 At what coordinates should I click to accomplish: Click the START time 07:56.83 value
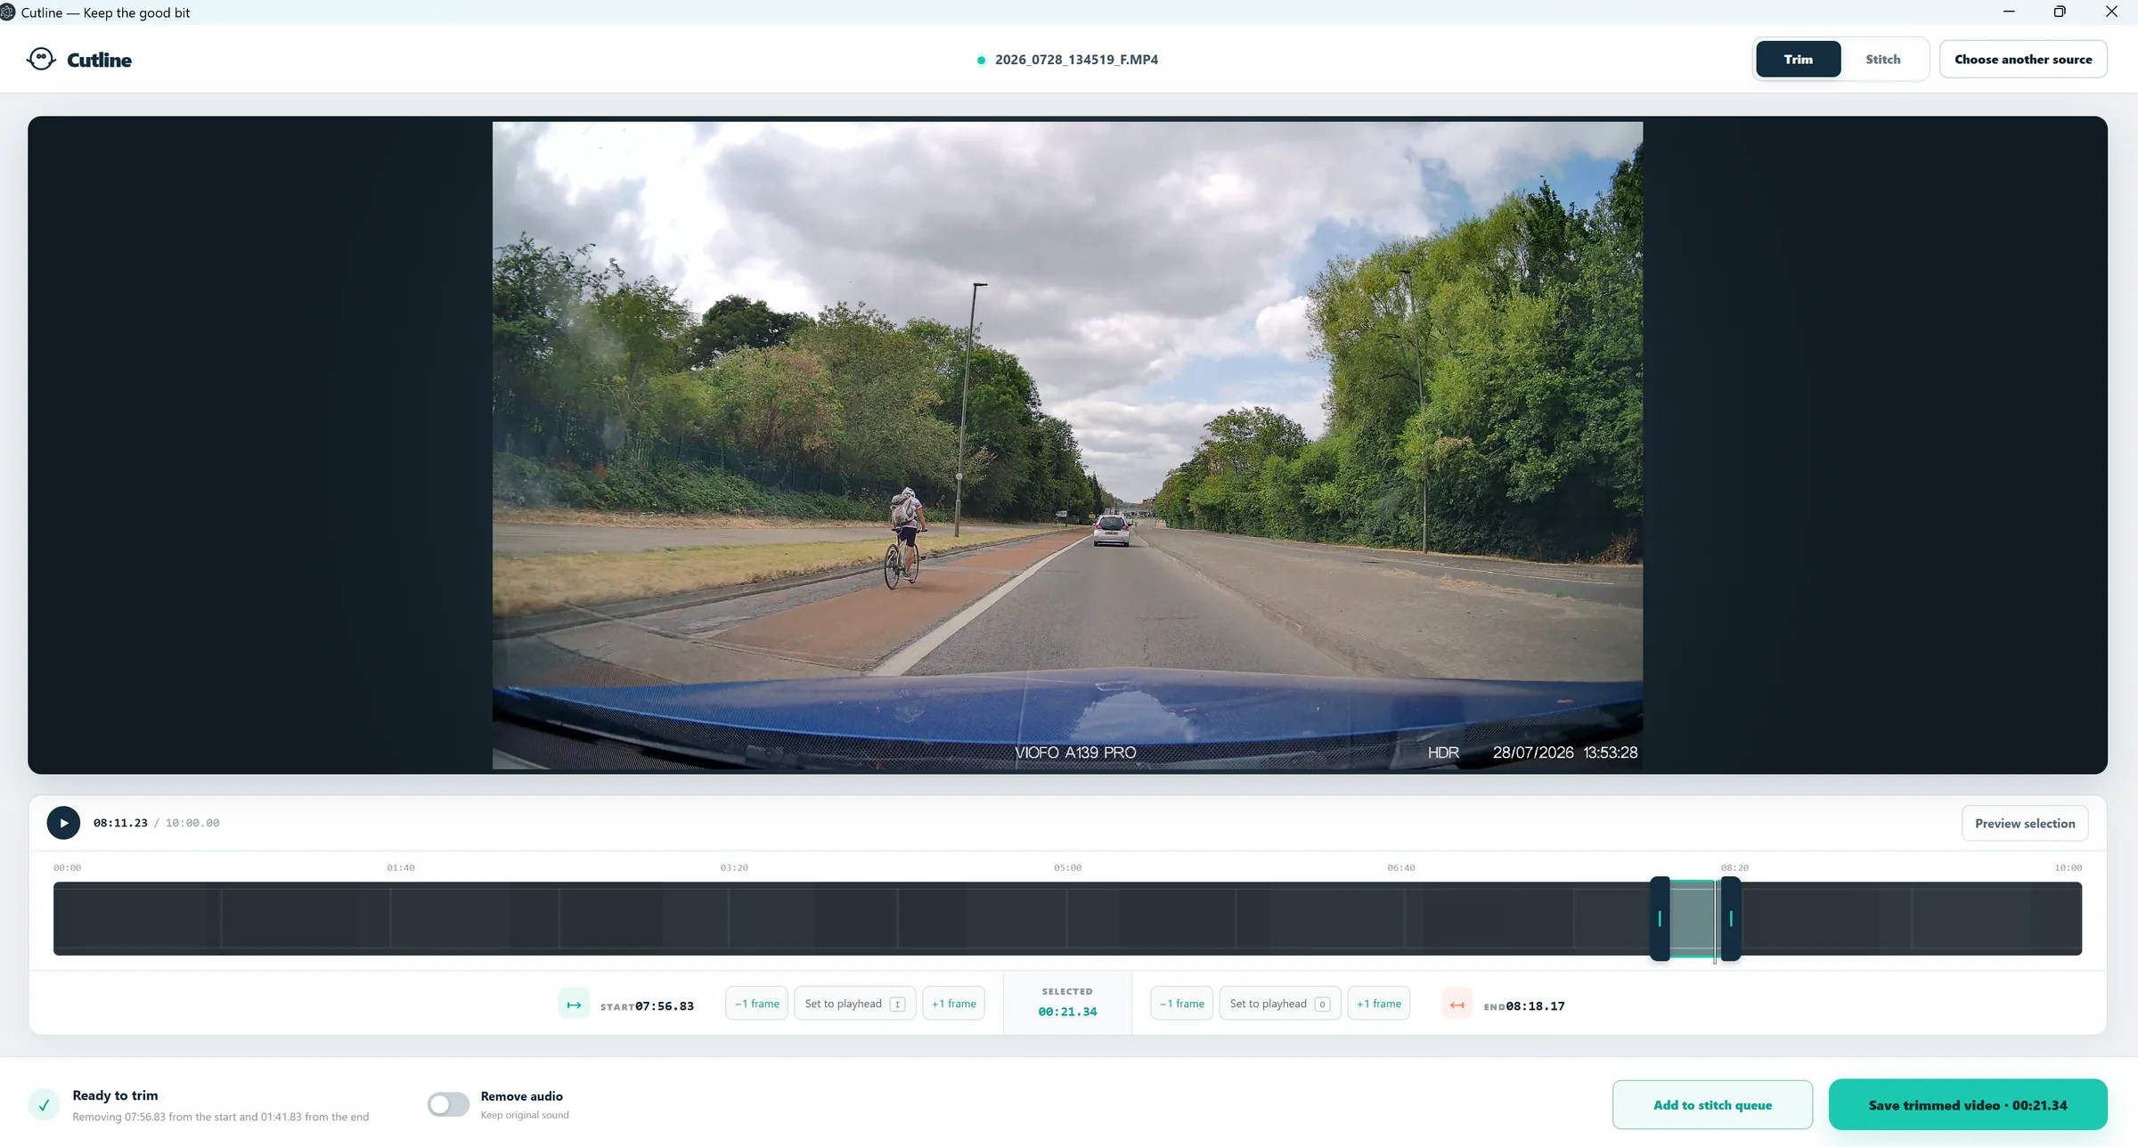point(664,1006)
